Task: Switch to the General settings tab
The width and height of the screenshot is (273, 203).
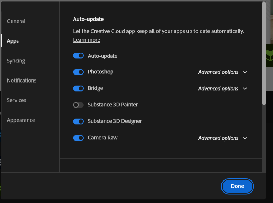Action: pyautogui.click(x=16, y=21)
